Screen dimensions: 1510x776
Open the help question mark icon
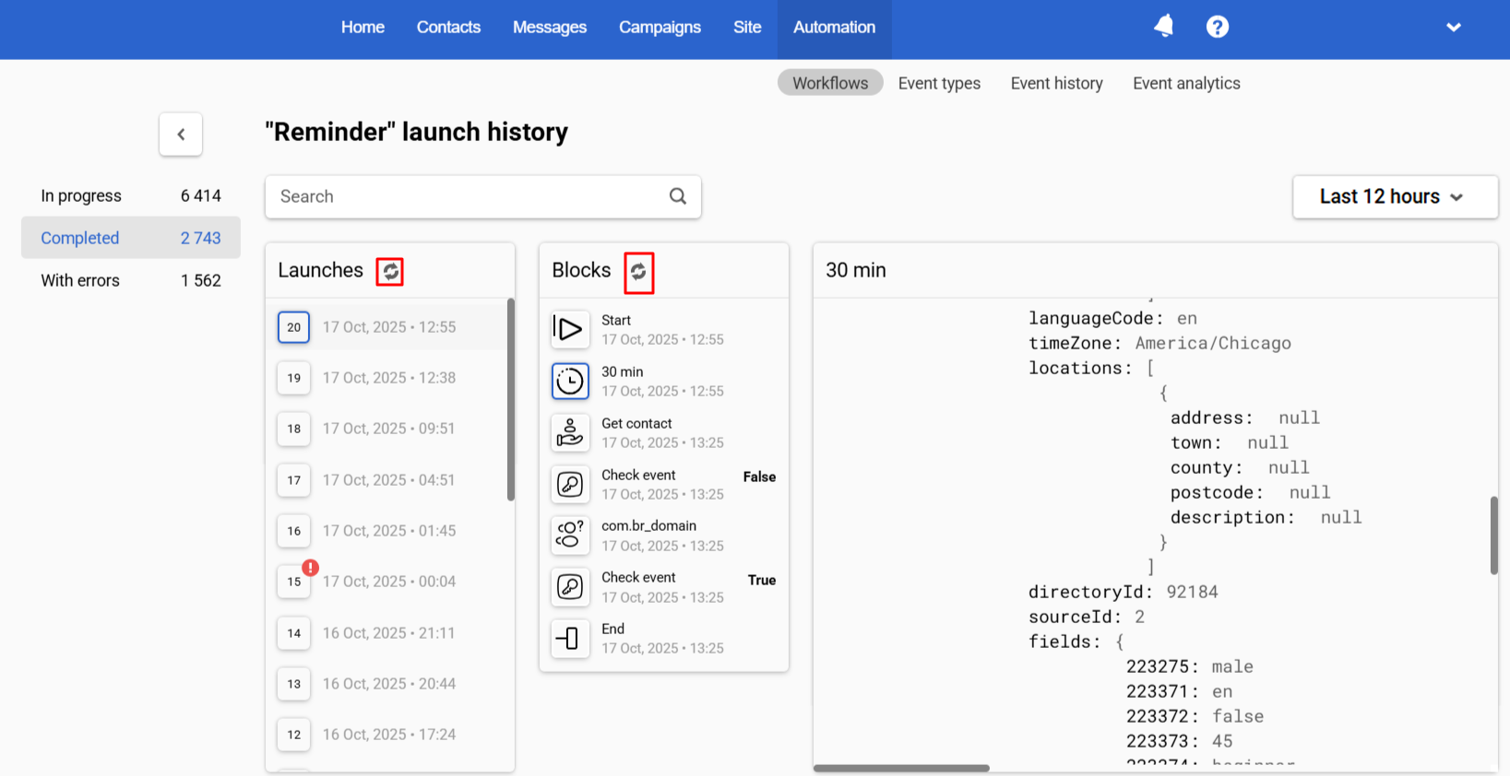coord(1218,27)
